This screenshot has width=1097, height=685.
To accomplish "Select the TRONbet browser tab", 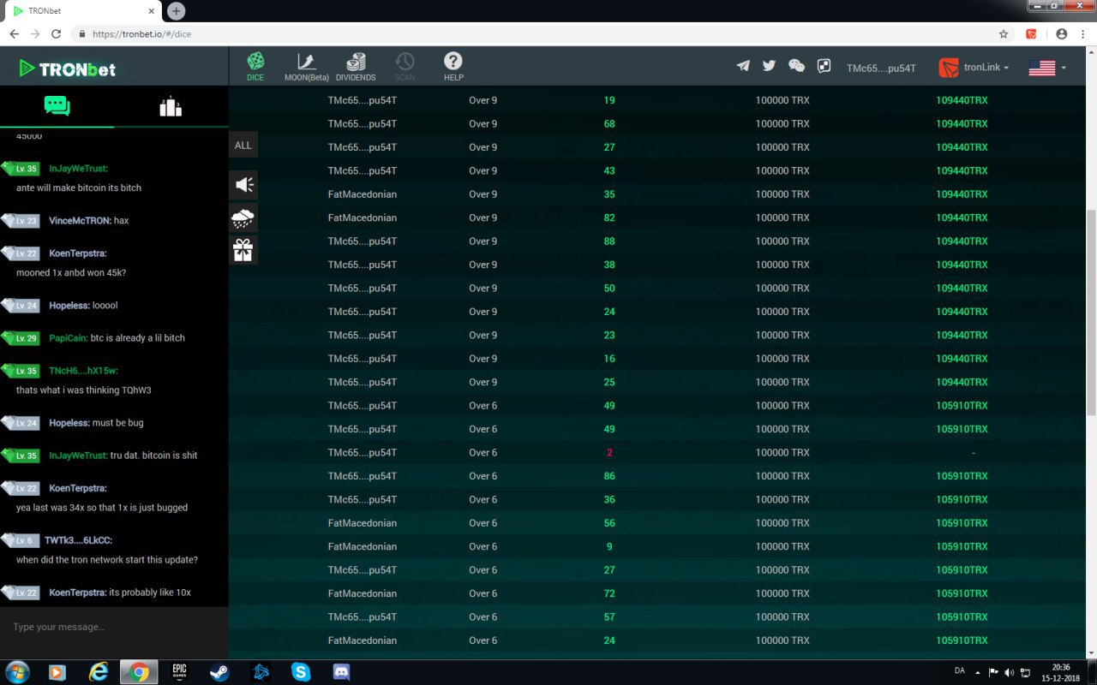I will 81,11.
